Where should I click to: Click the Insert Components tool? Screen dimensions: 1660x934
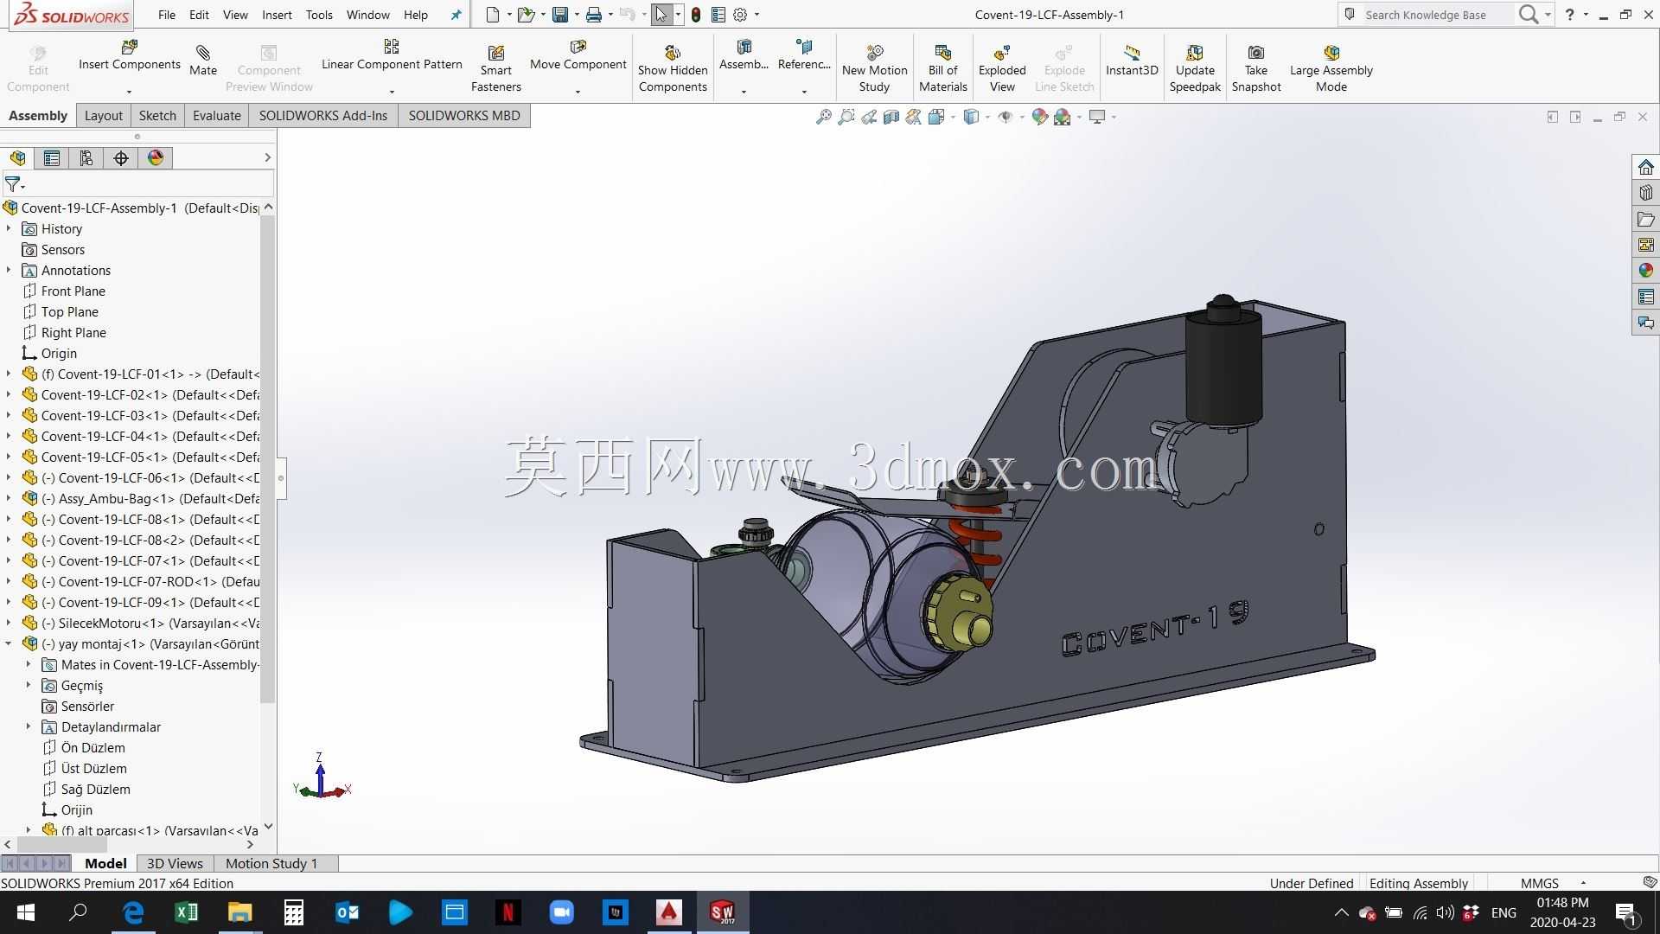pos(129,55)
